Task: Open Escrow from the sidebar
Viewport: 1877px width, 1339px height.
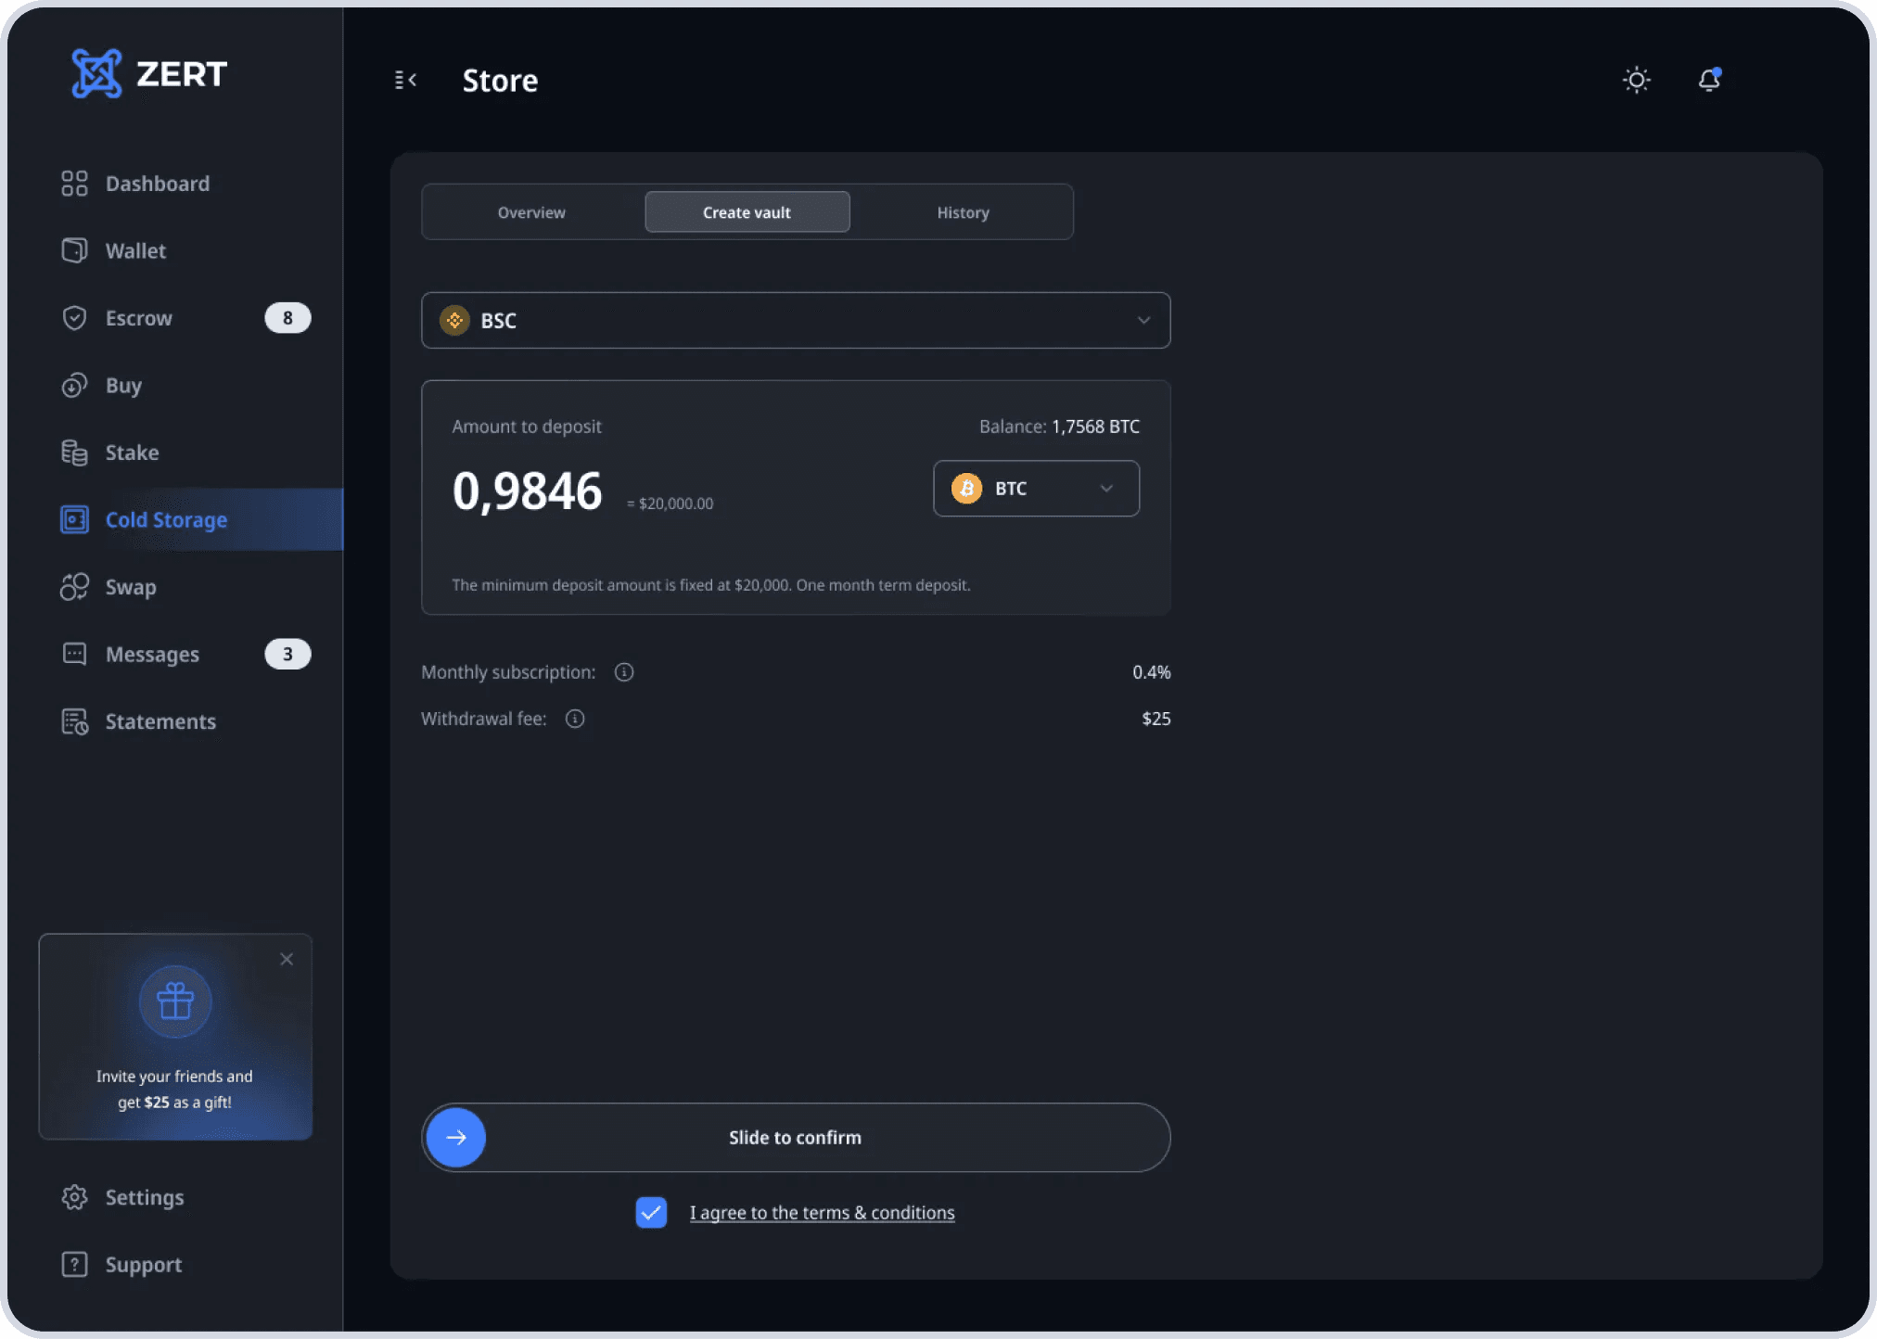Action: click(x=138, y=318)
